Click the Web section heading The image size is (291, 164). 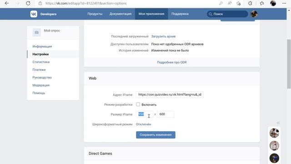(92, 78)
